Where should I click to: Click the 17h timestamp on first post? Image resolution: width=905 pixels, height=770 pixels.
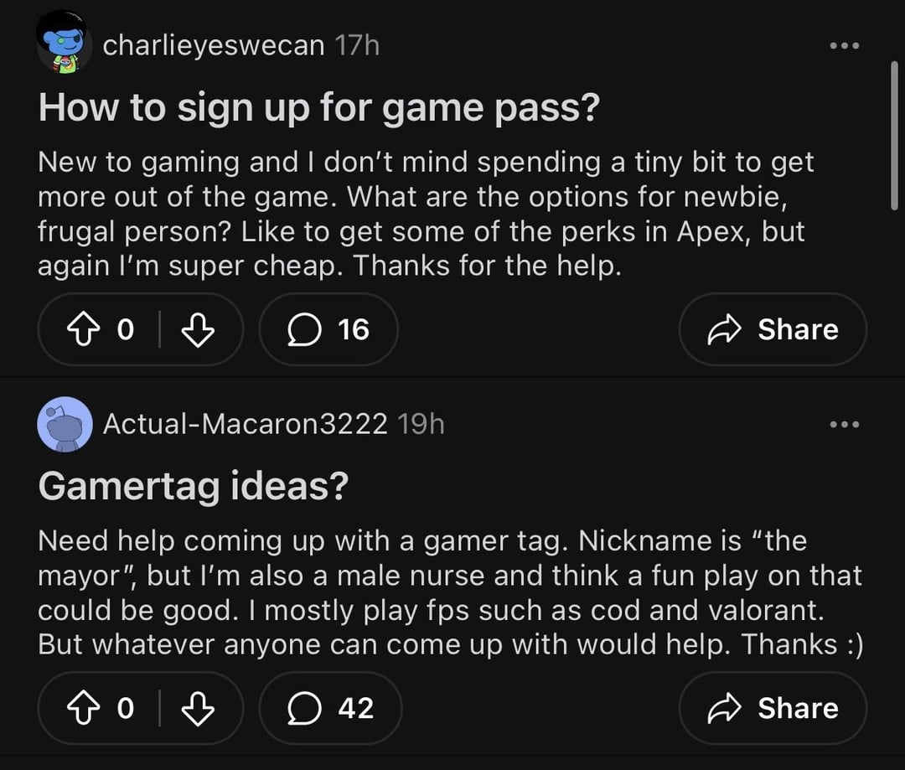pyautogui.click(x=357, y=45)
